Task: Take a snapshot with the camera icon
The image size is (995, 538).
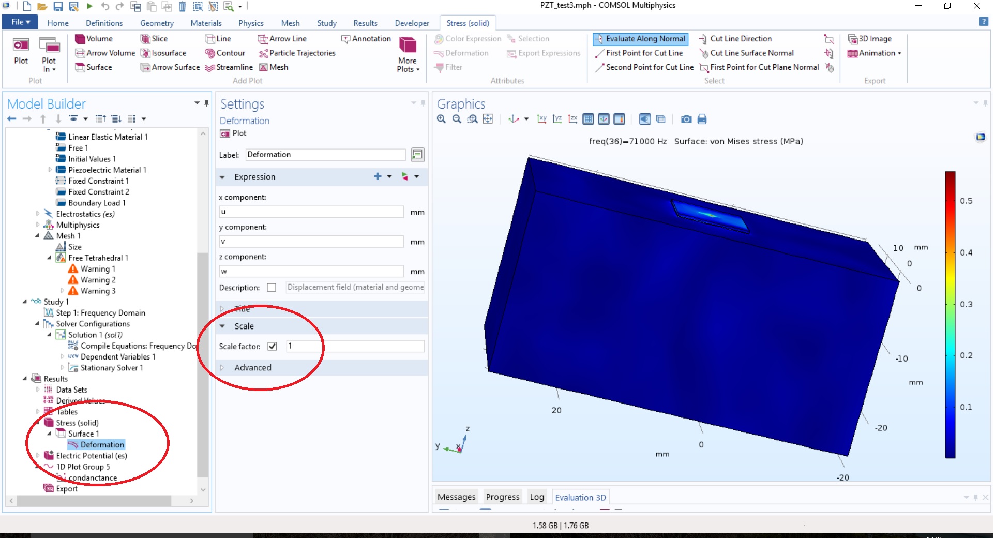Action: click(686, 119)
